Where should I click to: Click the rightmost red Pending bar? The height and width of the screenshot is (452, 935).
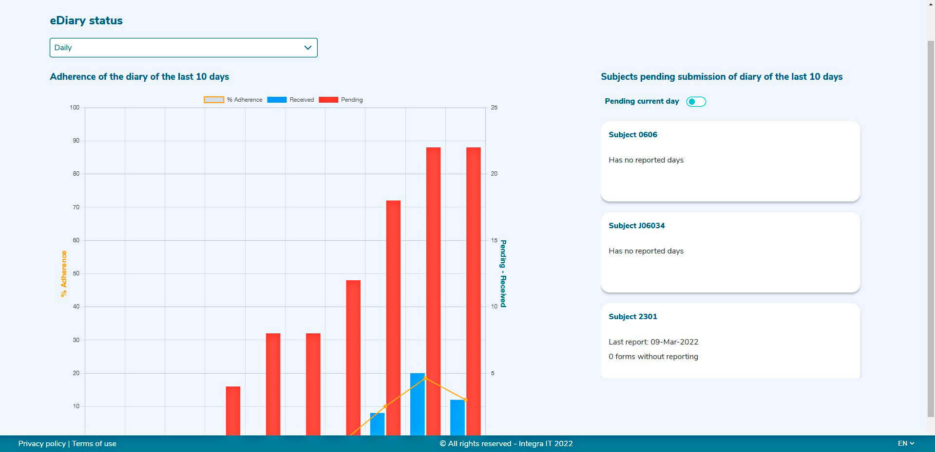pyautogui.click(x=473, y=292)
